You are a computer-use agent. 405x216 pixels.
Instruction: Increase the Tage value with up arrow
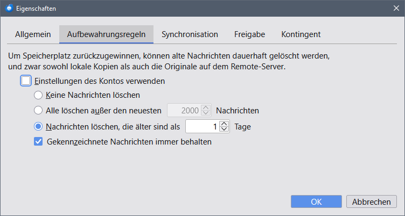pyautogui.click(x=225, y=124)
